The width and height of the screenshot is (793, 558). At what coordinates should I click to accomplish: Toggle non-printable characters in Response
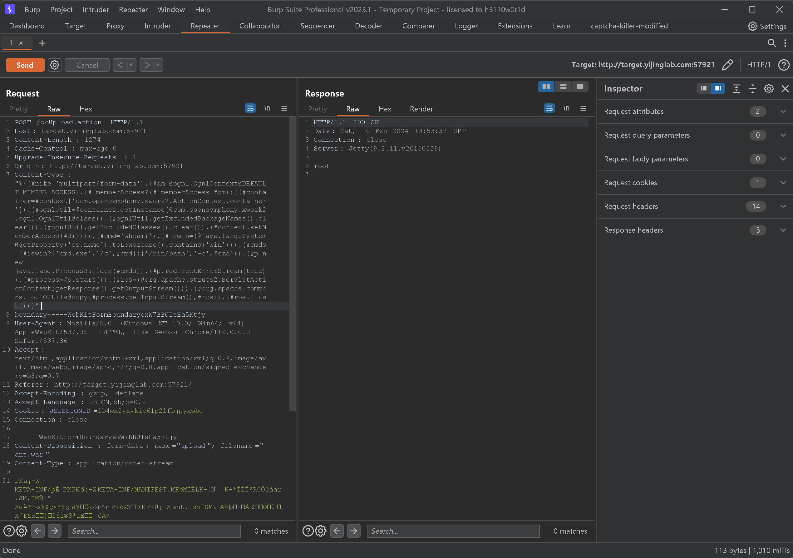[566, 108]
